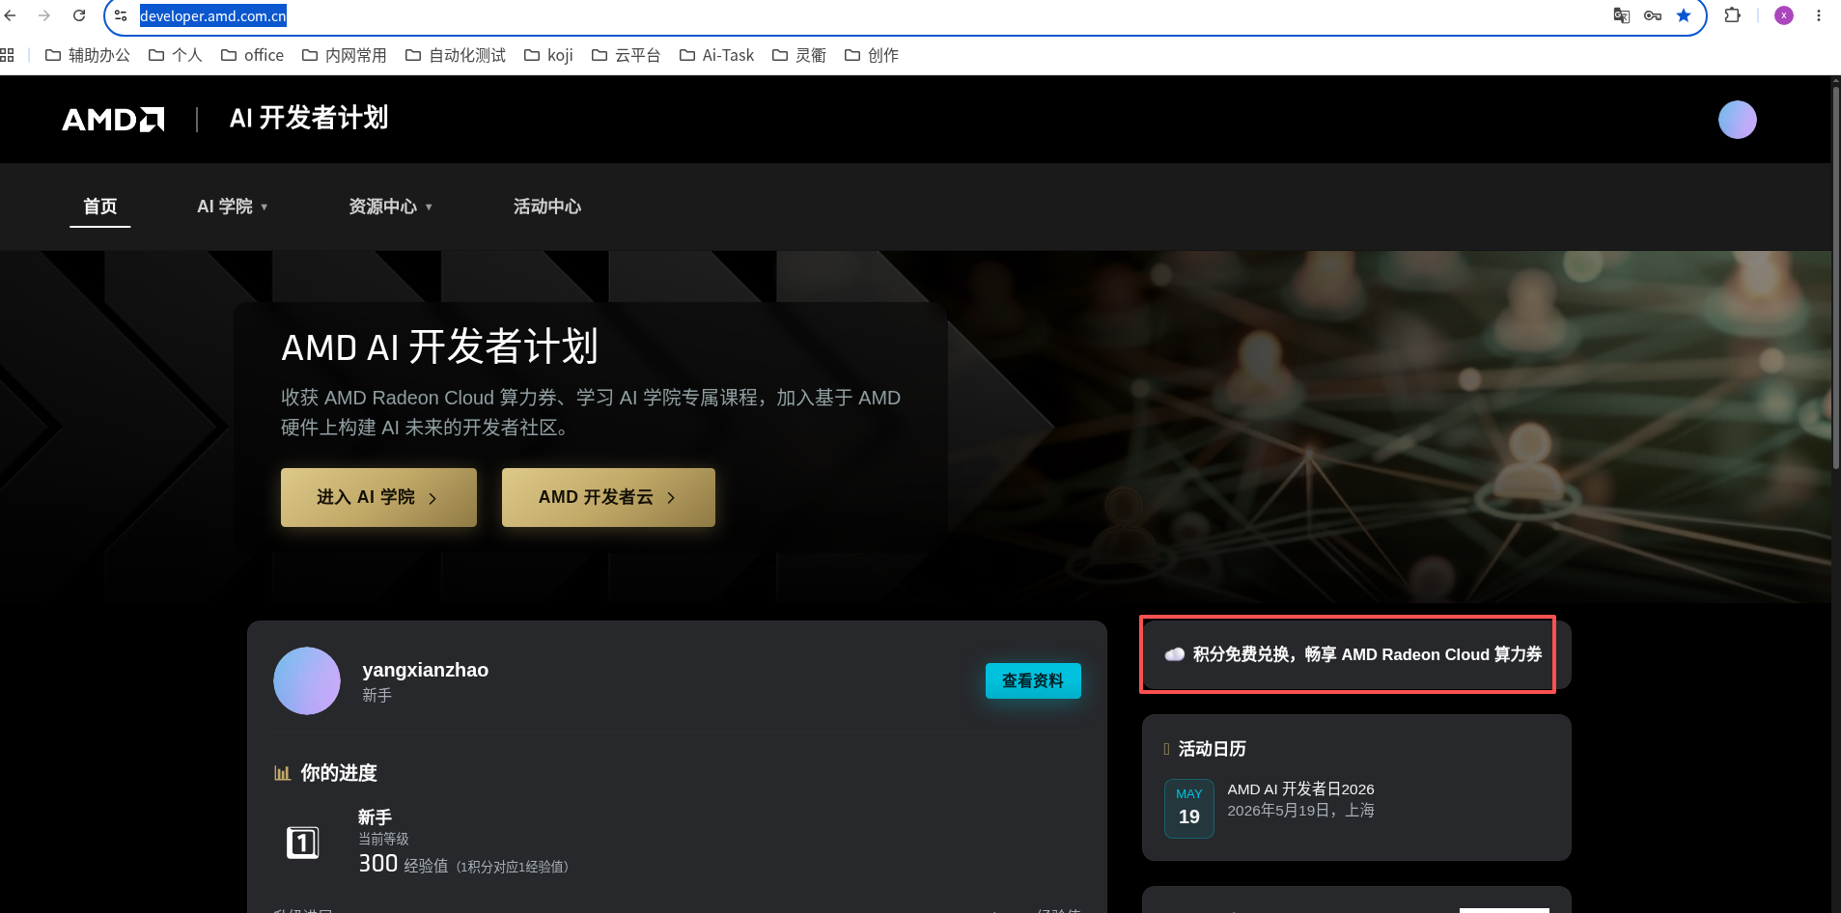Screen dimensions: 1841x913
Task: Open the koji bookmark folder
Action: (x=549, y=55)
